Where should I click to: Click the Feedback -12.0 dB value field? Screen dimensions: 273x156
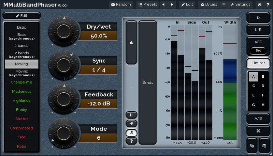point(99,104)
